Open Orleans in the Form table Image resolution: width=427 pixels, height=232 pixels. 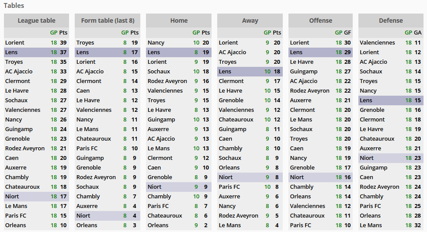[87, 225]
